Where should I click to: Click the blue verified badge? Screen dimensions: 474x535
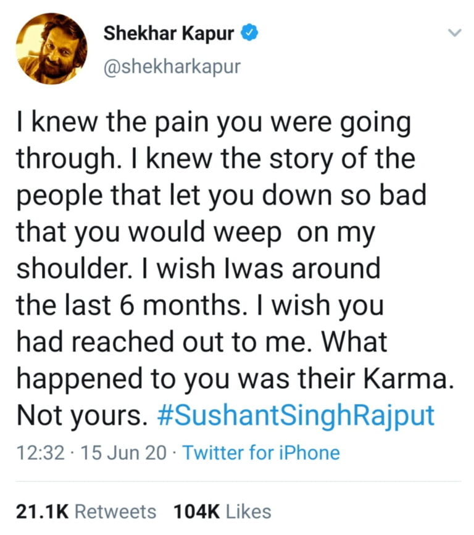pos(249,34)
